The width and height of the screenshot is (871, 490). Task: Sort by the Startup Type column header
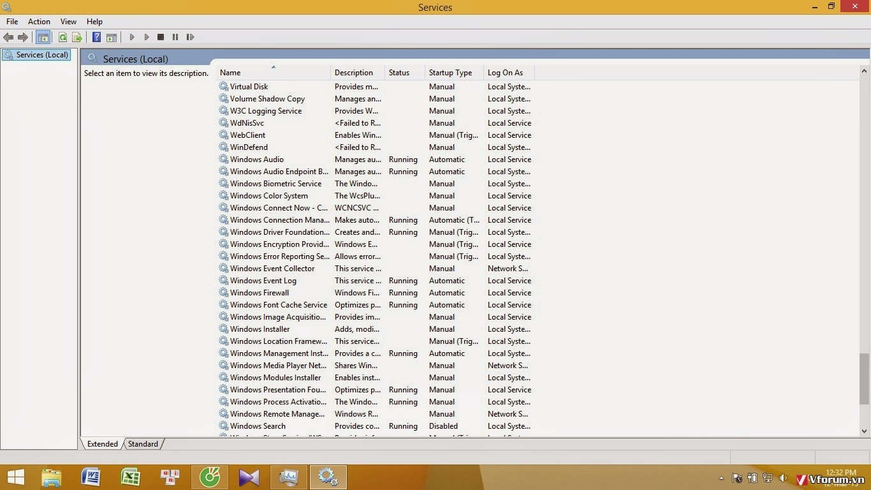click(454, 72)
